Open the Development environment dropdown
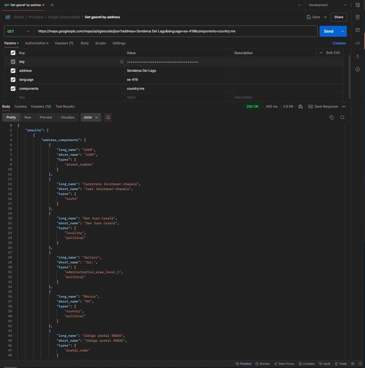 (327, 5)
